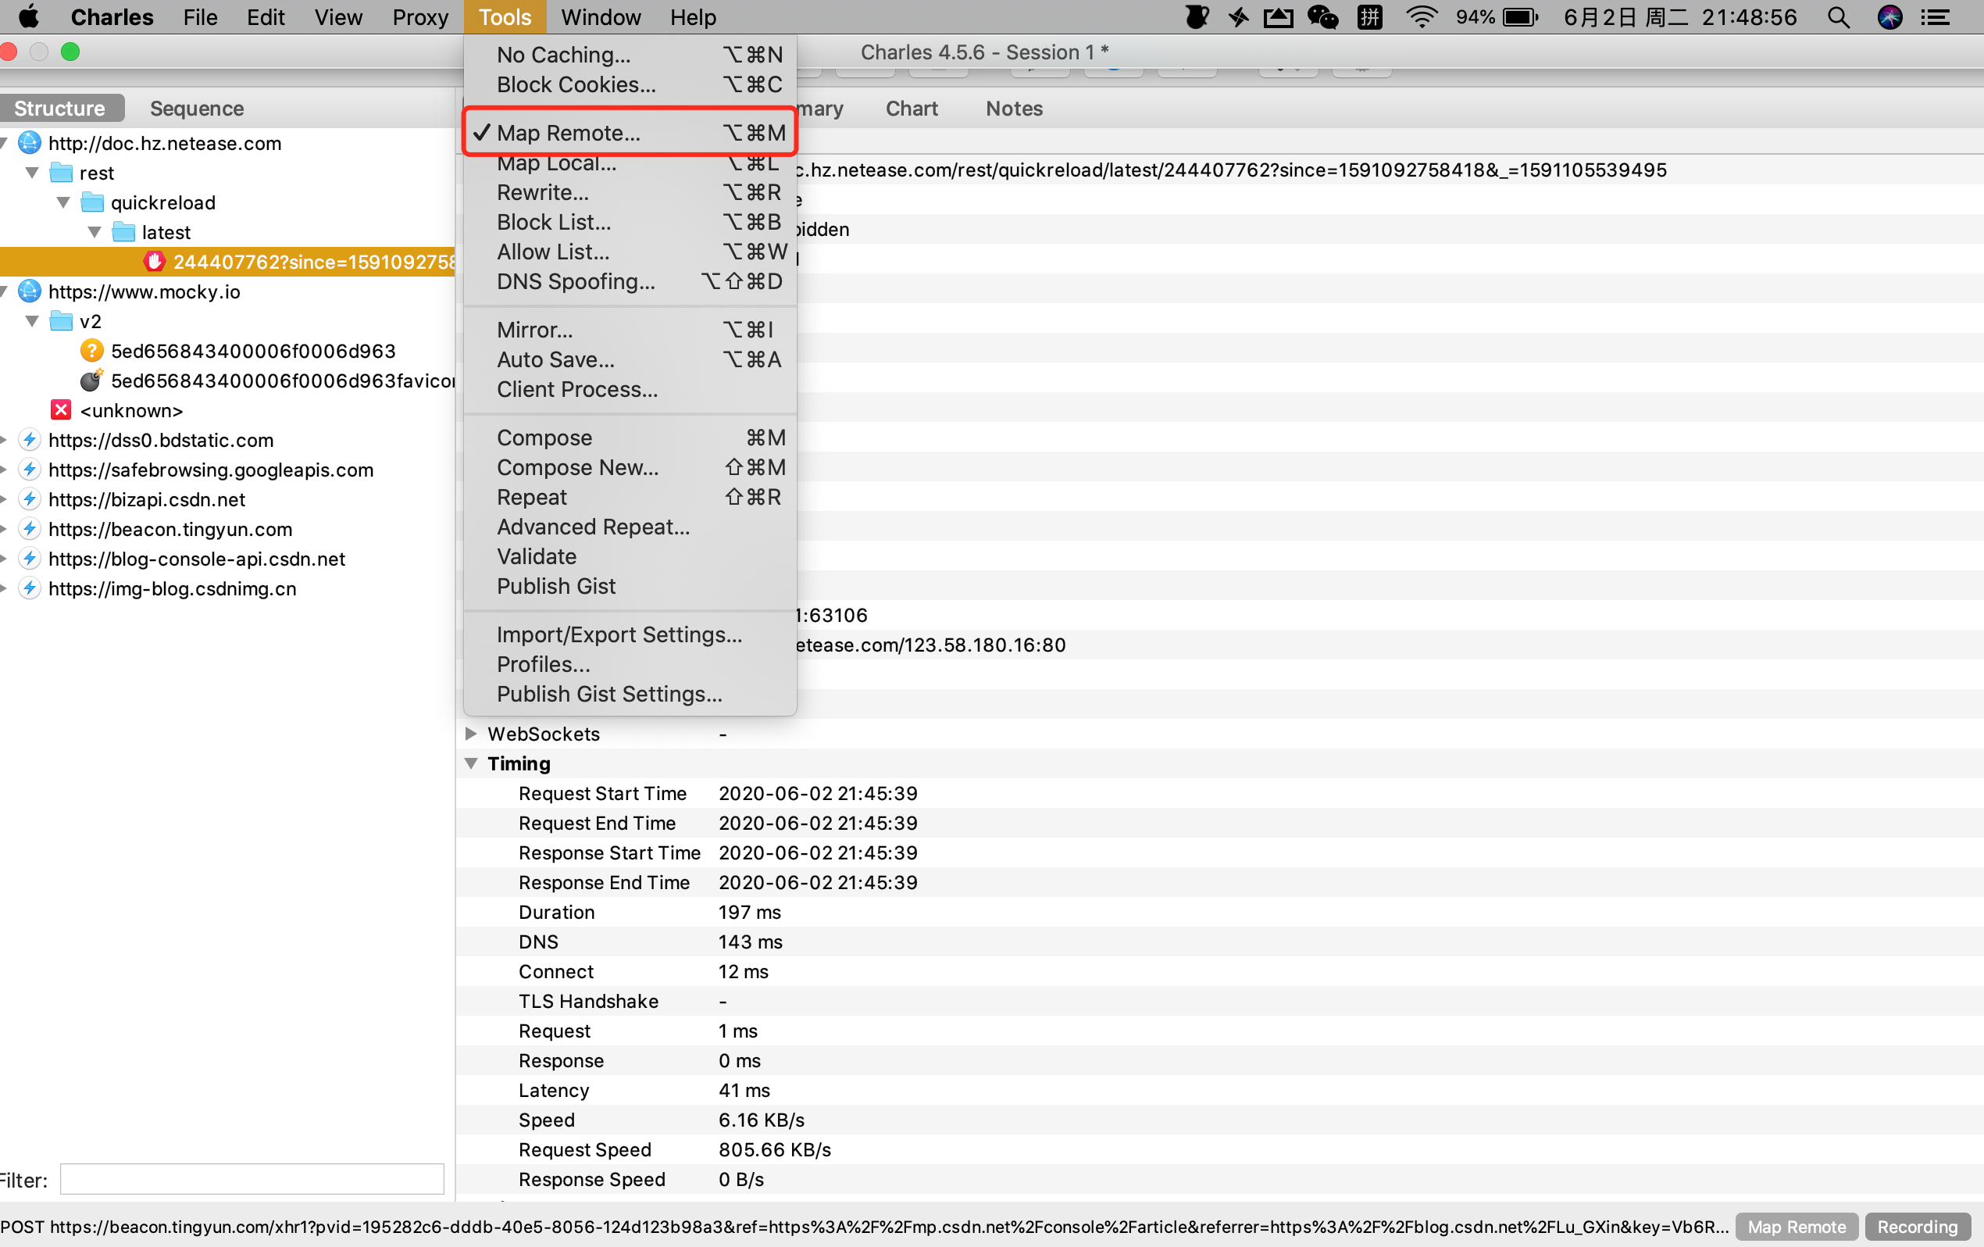Collapse the quickreload folder node
The width and height of the screenshot is (1984, 1247).
pyautogui.click(x=63, y=202)
